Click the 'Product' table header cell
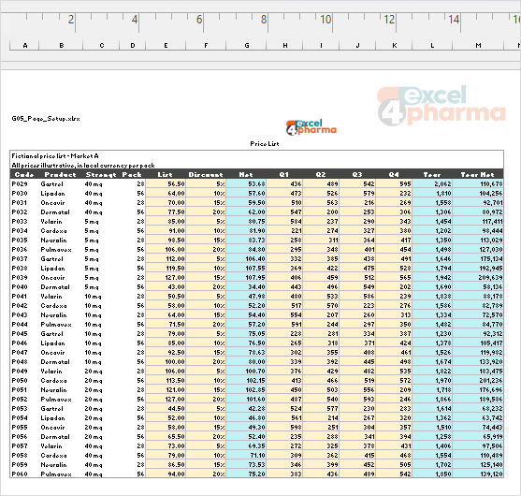521x496 pixels. click(61, 174)
